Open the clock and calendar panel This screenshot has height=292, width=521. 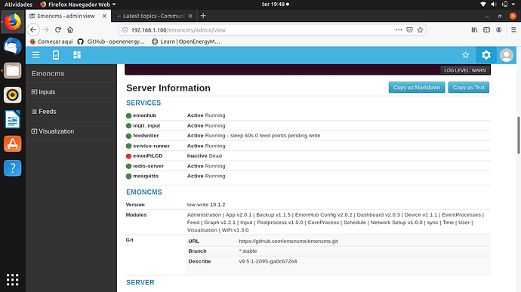click(x=276, y=5)
